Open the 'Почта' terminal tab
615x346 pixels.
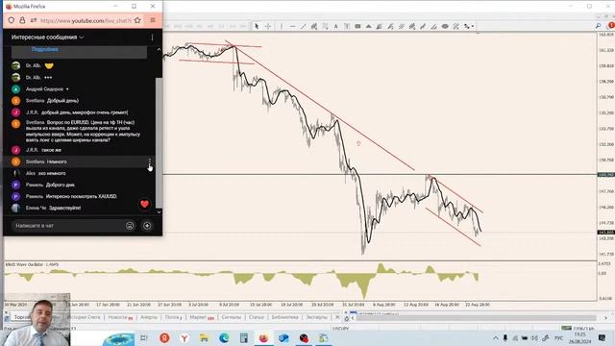(173, 317)
